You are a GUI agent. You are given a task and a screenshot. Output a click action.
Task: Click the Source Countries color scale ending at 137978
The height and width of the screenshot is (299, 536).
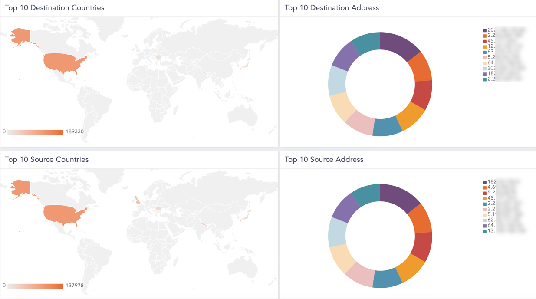pyautogui.click(x=35, y=286)
